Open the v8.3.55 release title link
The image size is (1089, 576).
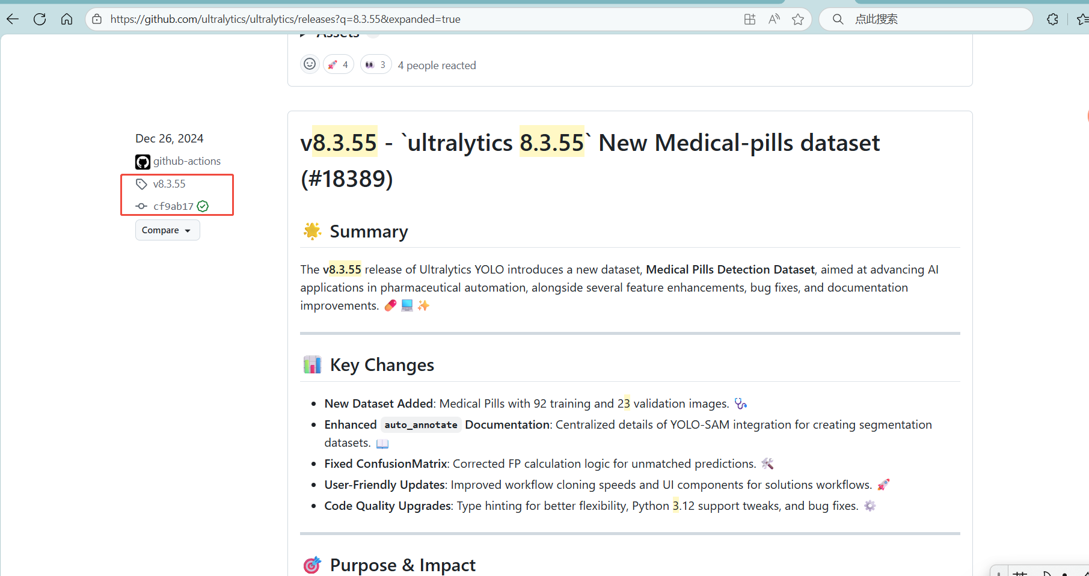590,161
